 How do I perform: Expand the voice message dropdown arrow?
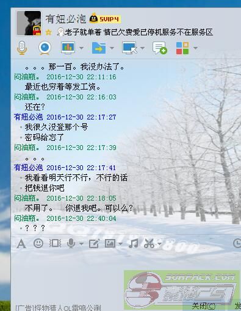coord(81,244)
